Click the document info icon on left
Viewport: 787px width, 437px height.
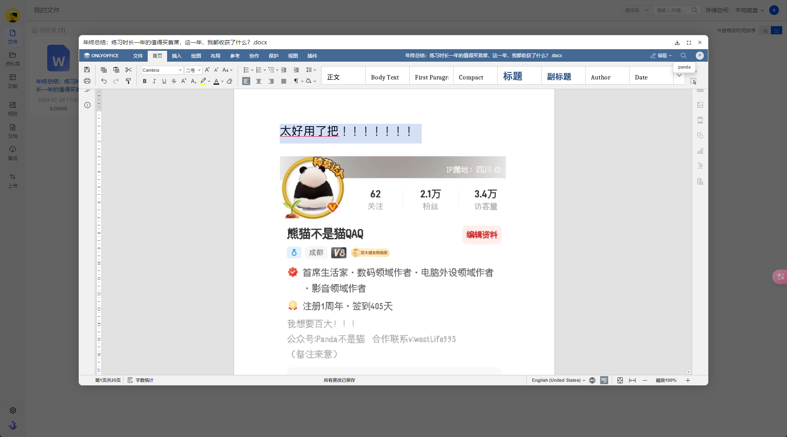coord(87,105)
